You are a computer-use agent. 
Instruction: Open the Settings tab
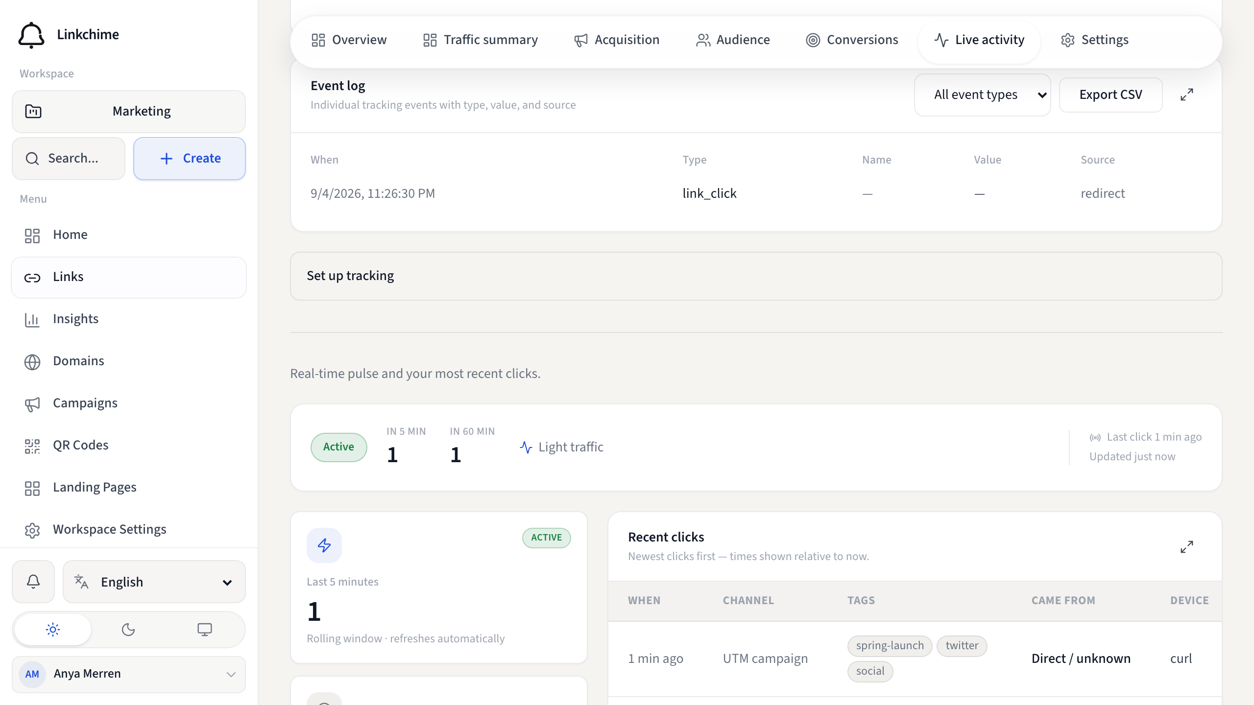coord(1094,40)
